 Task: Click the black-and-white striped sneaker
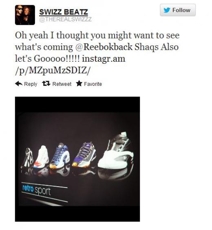coord(27,158)
